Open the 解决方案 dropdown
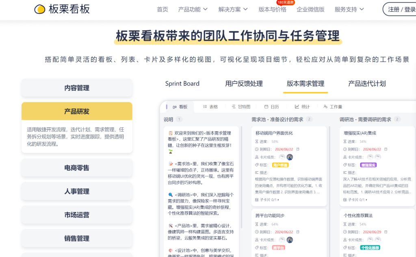The image size is (416, 257). pyautogui.click(x=232, y=9)
